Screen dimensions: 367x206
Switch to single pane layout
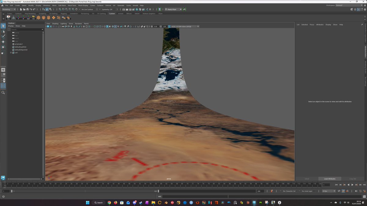point(3,70)
